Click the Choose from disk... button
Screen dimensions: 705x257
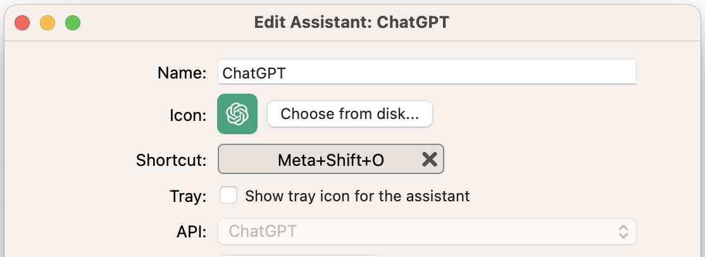pos(350,114)
